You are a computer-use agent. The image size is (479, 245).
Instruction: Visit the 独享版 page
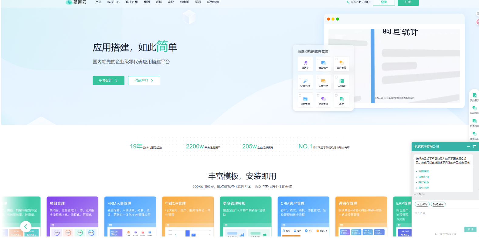point(184,2)
